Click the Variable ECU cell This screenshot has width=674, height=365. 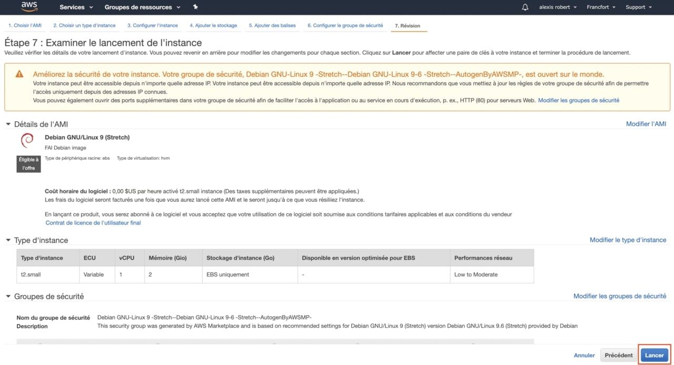click(x=97, y=275)
